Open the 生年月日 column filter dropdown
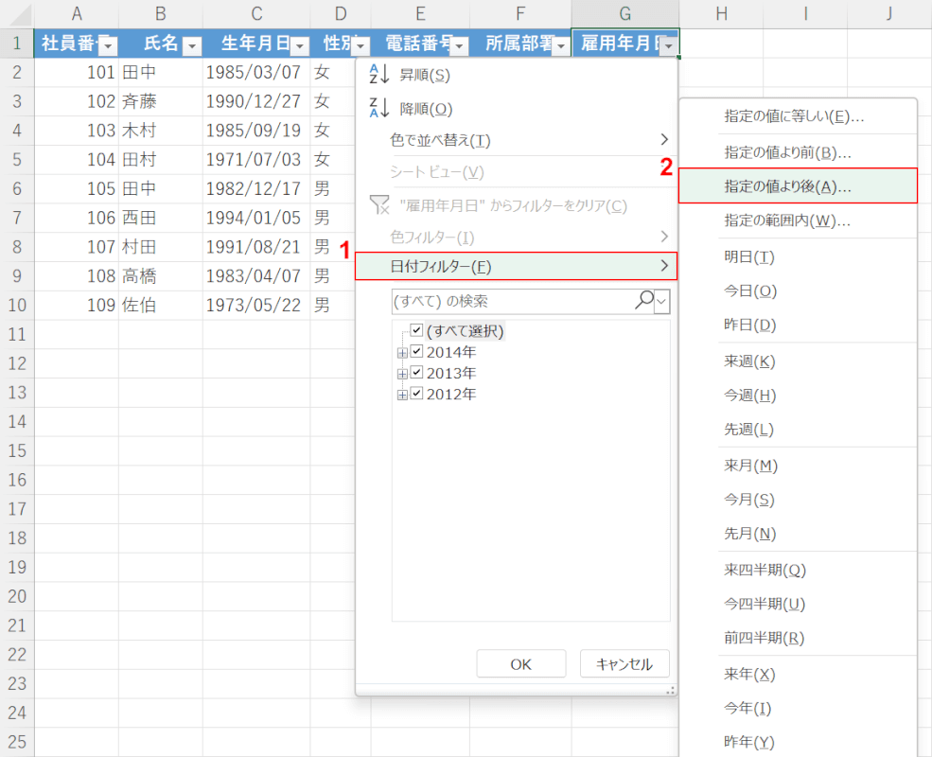The height and width of the screenshot is (757, 932). [x=300, y=45]
